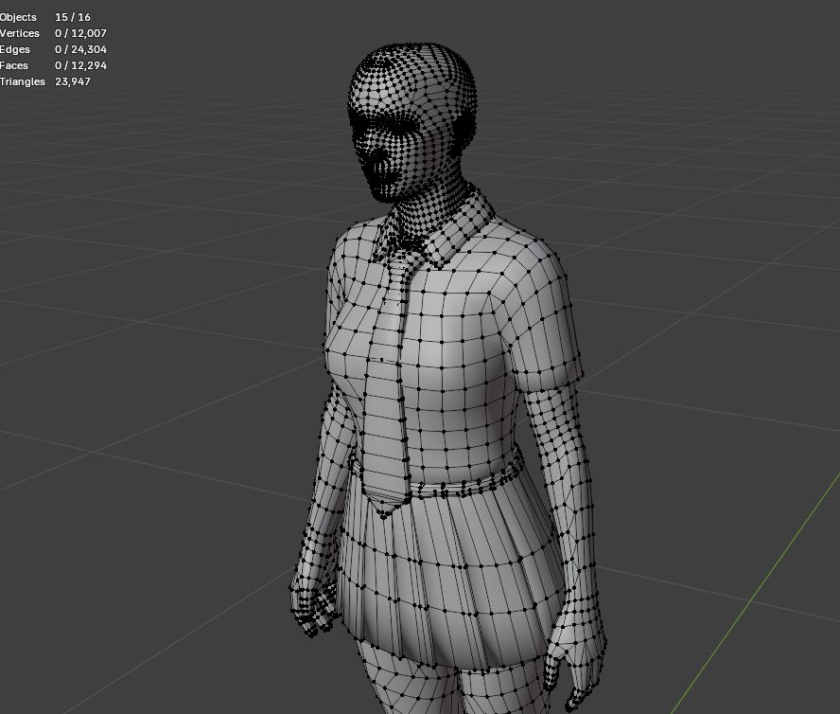
Task: Select the character's head mesh
Action: [x=411, y=123]
